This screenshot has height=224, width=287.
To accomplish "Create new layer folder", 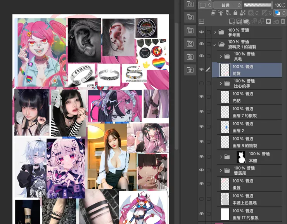I will click(246, 21).
